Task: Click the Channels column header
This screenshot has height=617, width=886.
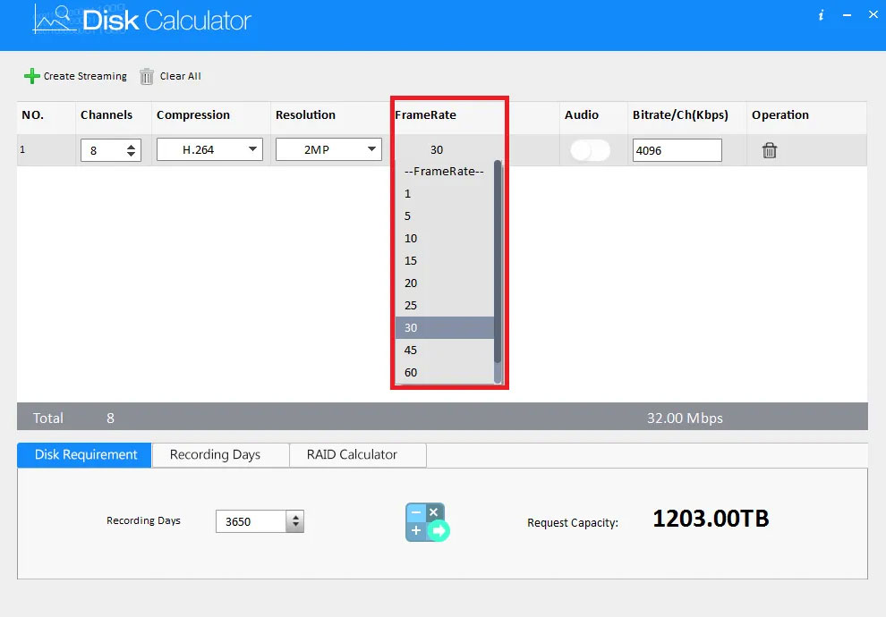Action: pos(106,114)
